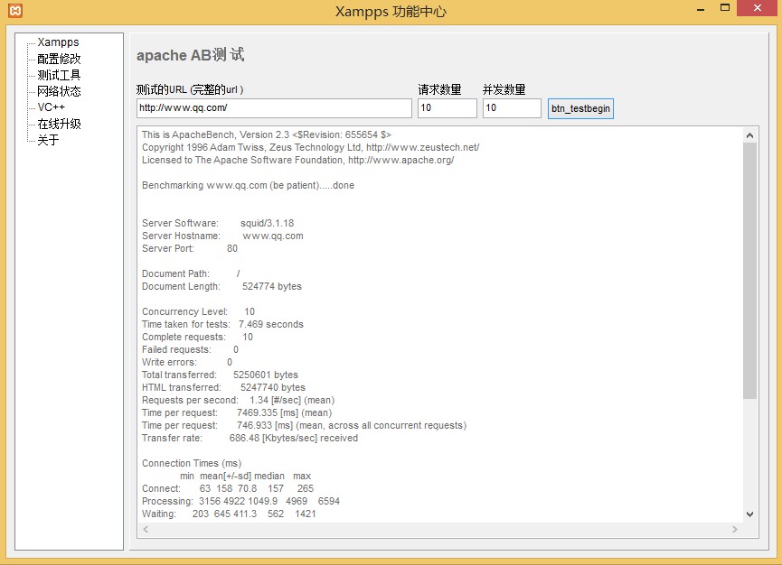Click the 'min mean[+/-sd] median max' header line

click(245, 477)
